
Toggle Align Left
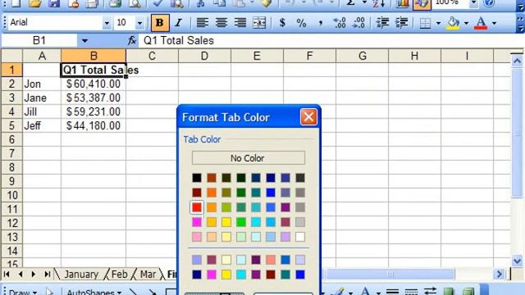click(x=202, y=23)
